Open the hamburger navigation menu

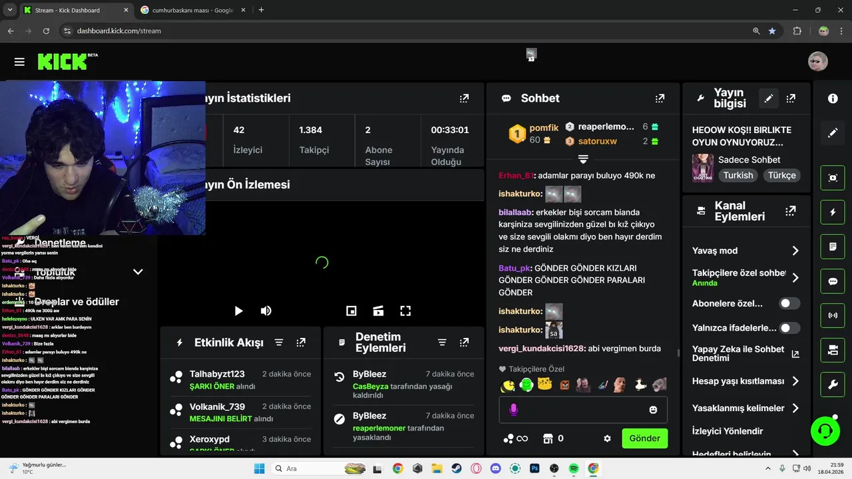tap(19, 62)
